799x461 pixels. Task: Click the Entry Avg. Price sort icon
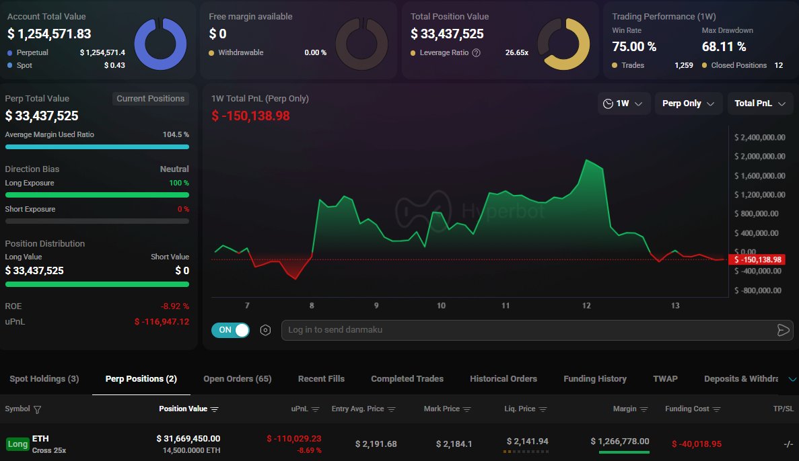click(x=392, y=409)
